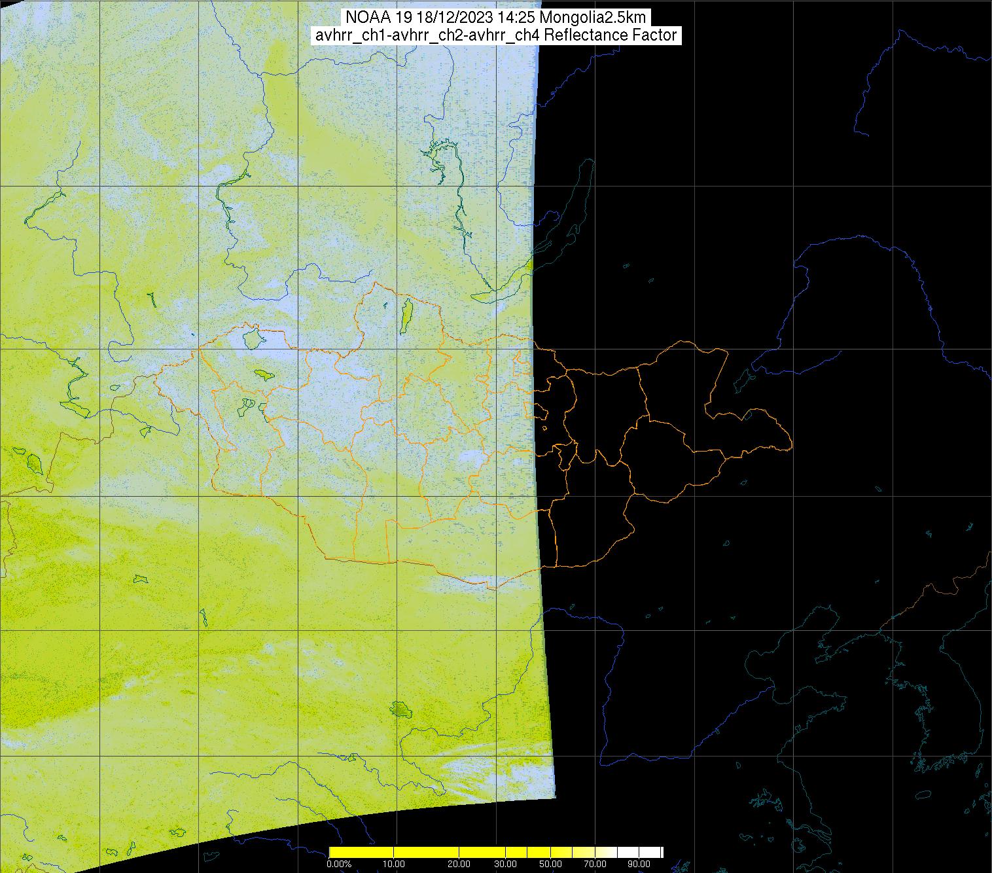Click the yellow-green lake south of Uvs Lake

click(264, 375)
